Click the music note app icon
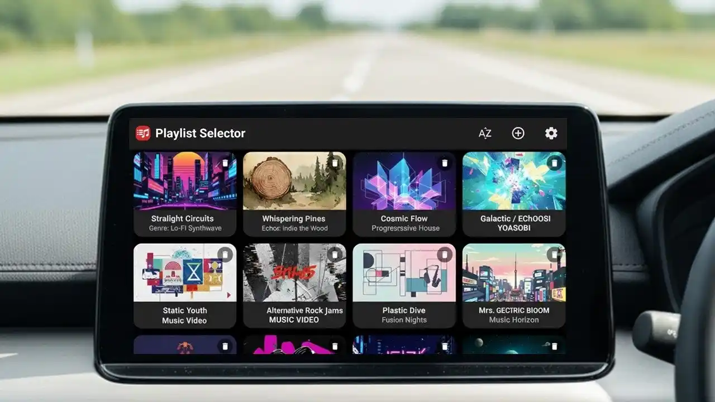The width and height of the screenshot is (715, 402). (142, 133)
